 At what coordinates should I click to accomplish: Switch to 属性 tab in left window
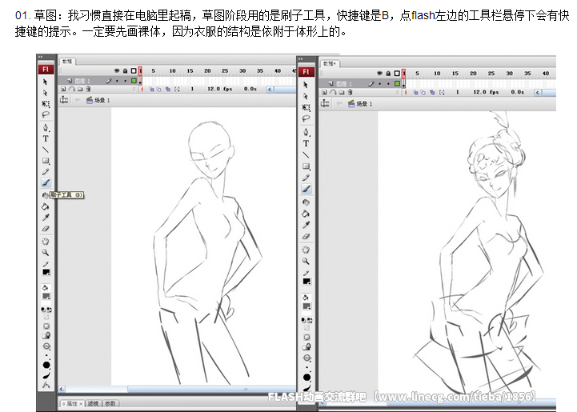coord(72,403)
